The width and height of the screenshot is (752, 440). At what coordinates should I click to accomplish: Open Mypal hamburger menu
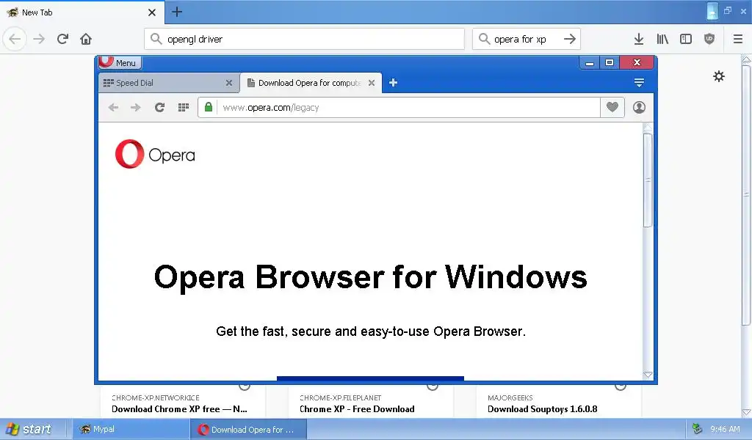click(738, 39)
